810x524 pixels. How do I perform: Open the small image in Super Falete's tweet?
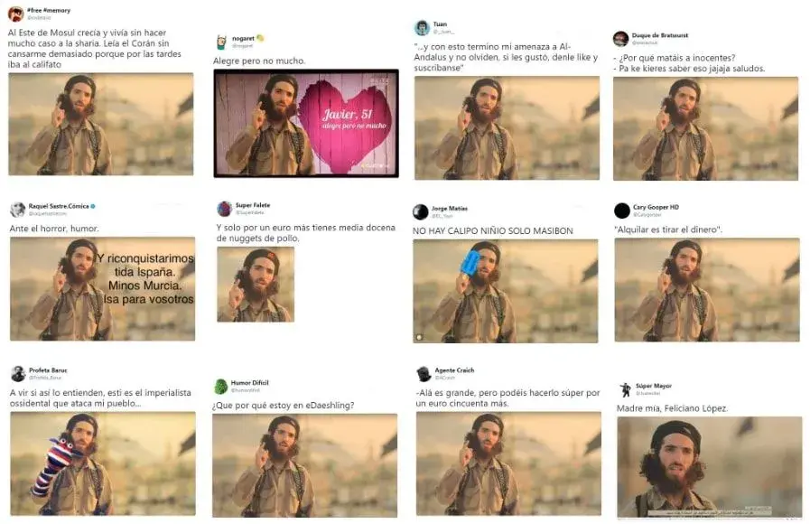click(x=256, y=284)
